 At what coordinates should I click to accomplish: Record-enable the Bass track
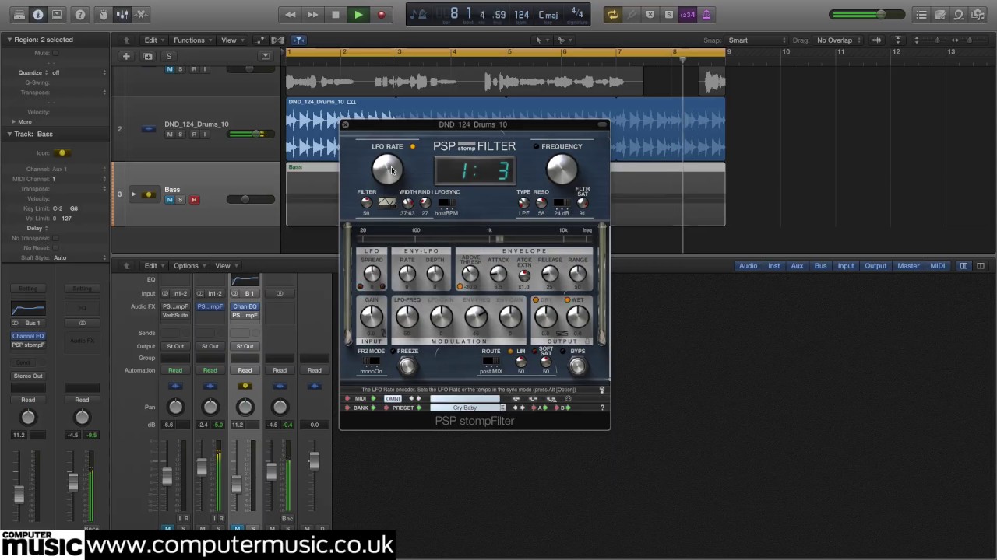(194, 200)
